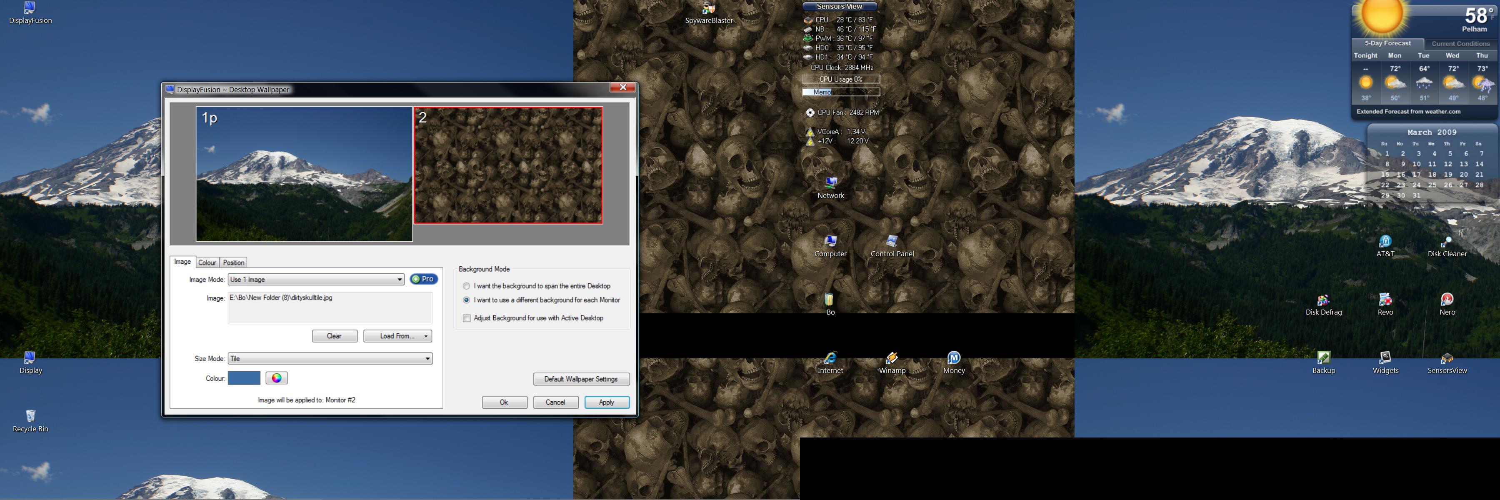
Task: Enable Adjust Background for Active Desktop
Action: point(466,318)
